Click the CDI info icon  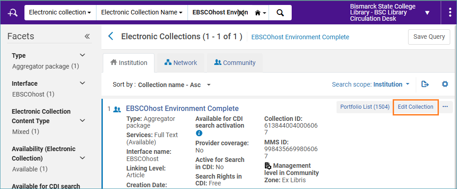tap(199, 134)
